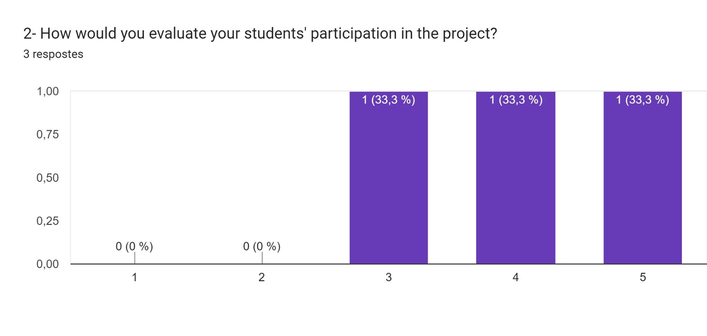
Task: Click x-axis label 4
Action: (515, 277)
